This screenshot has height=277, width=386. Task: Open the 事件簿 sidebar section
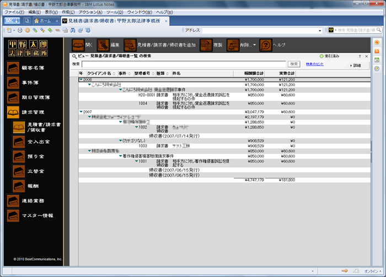click(x=23, y=83)
